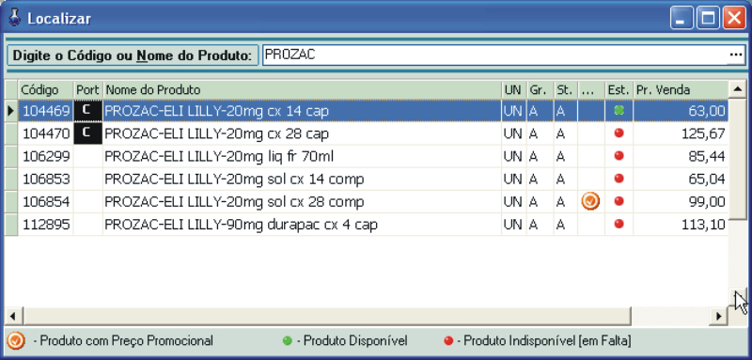
Task: Click the red stock dot for PROZAC liq fr 70ml
Action: [619, 156]
